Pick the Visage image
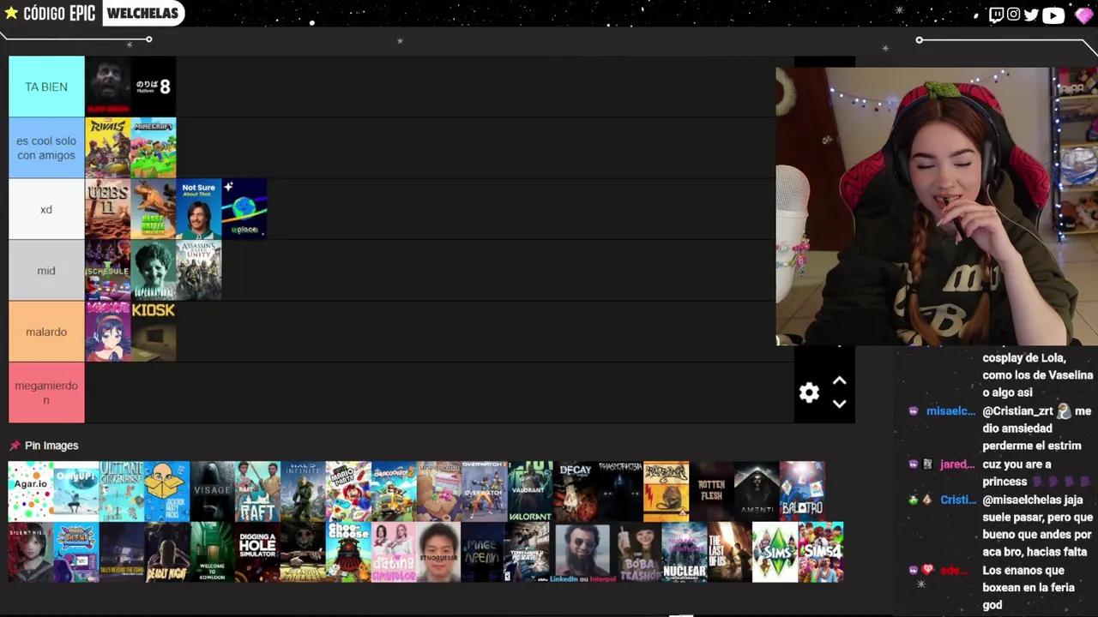 (213, 492)
